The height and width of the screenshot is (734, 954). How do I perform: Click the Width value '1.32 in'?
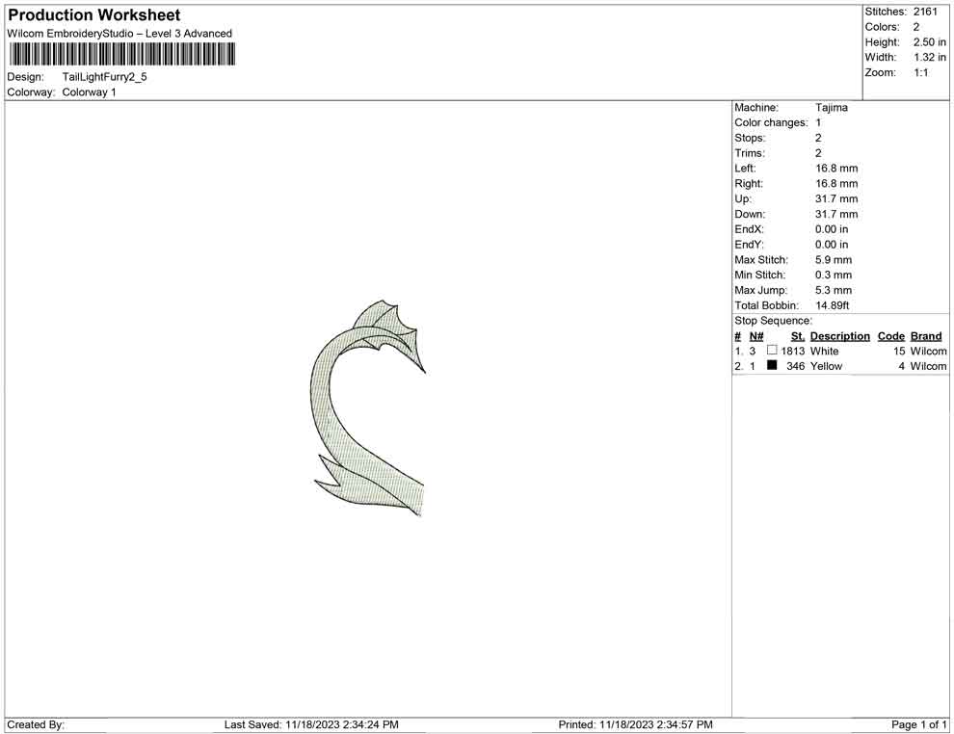click(x=929, y=57)
